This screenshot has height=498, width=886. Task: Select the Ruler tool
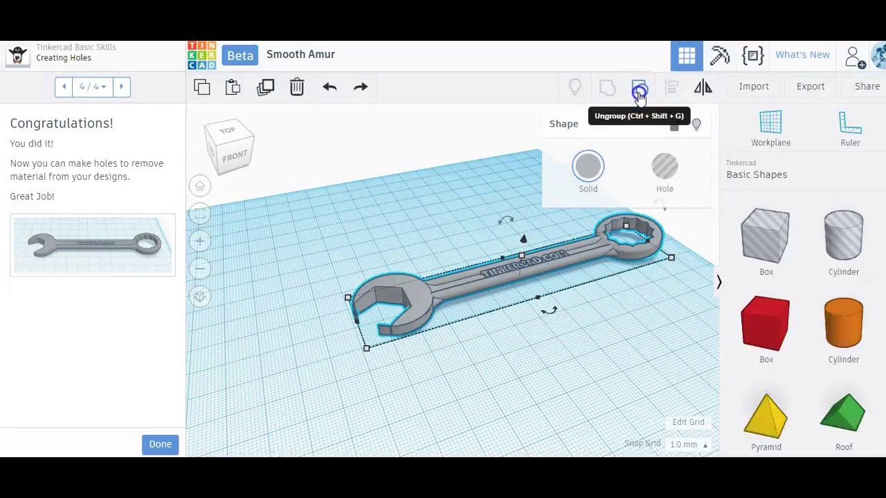[850, 129]
